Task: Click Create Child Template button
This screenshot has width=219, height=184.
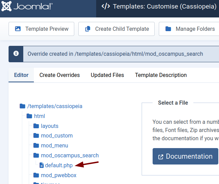Action: (x=116, y=29)
